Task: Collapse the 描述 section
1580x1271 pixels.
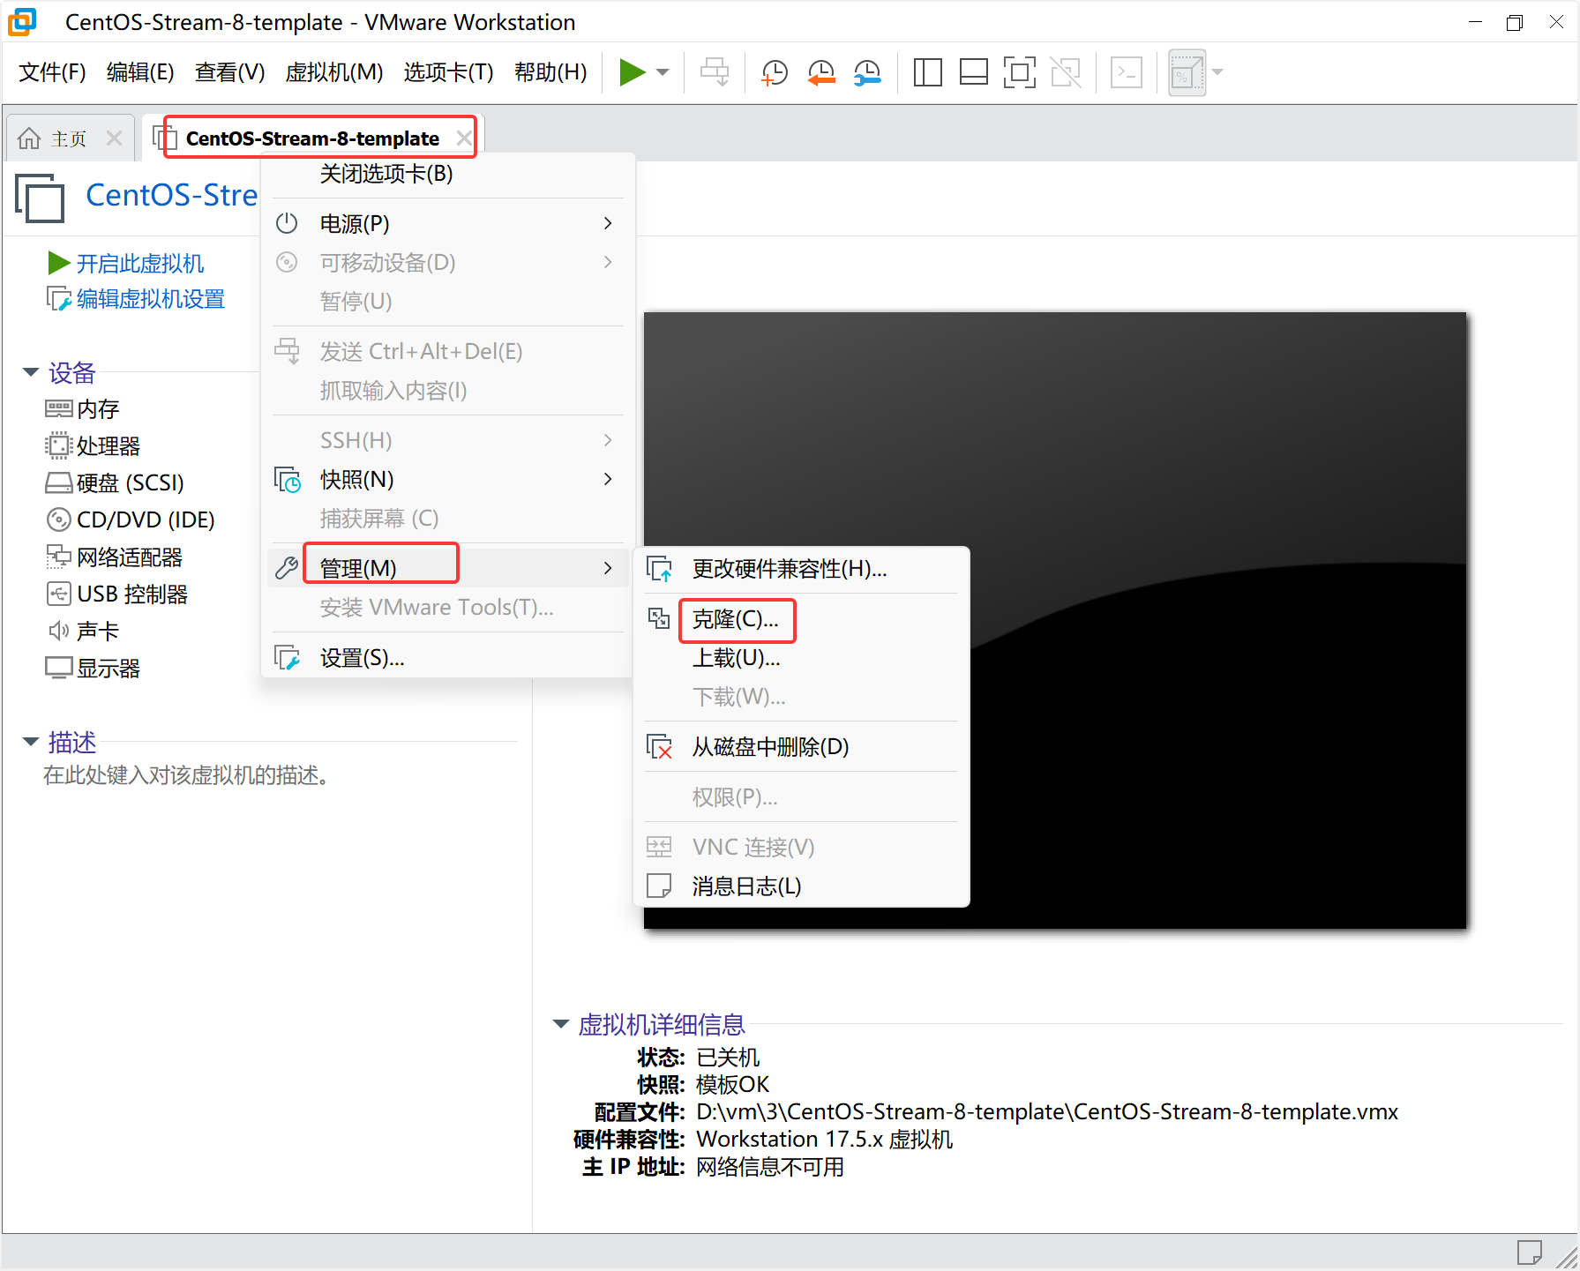Action: [x=31, y=742]
